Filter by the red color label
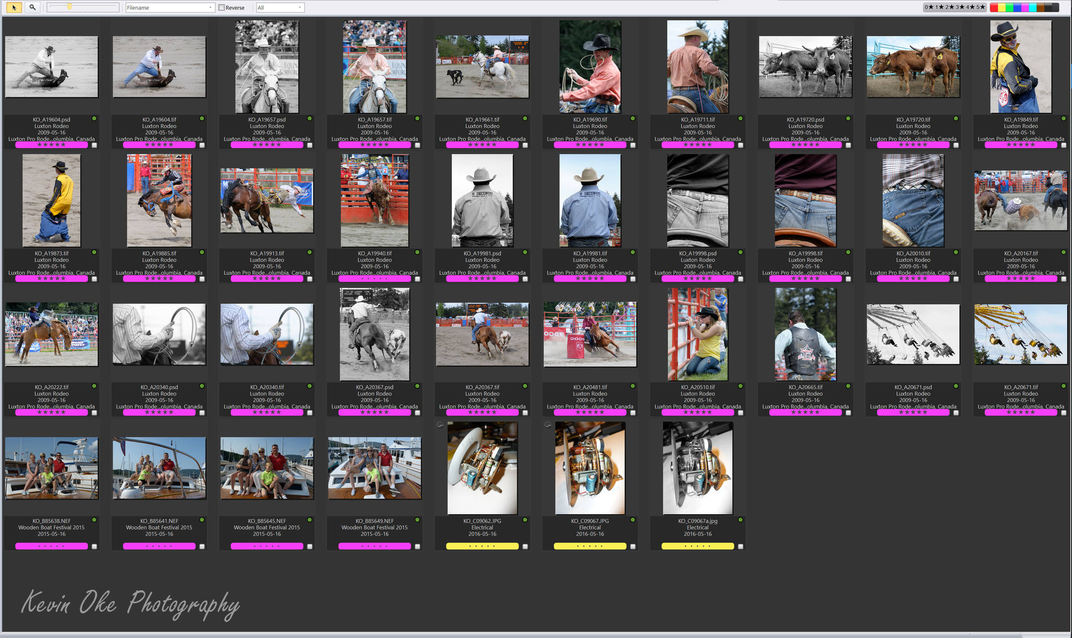 tap(994, 7)
